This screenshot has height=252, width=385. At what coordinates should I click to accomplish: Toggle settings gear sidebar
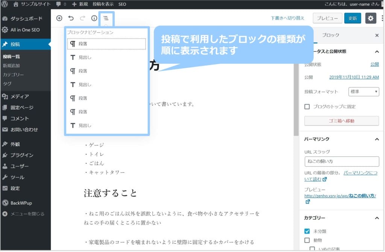[x=370, y=18]
